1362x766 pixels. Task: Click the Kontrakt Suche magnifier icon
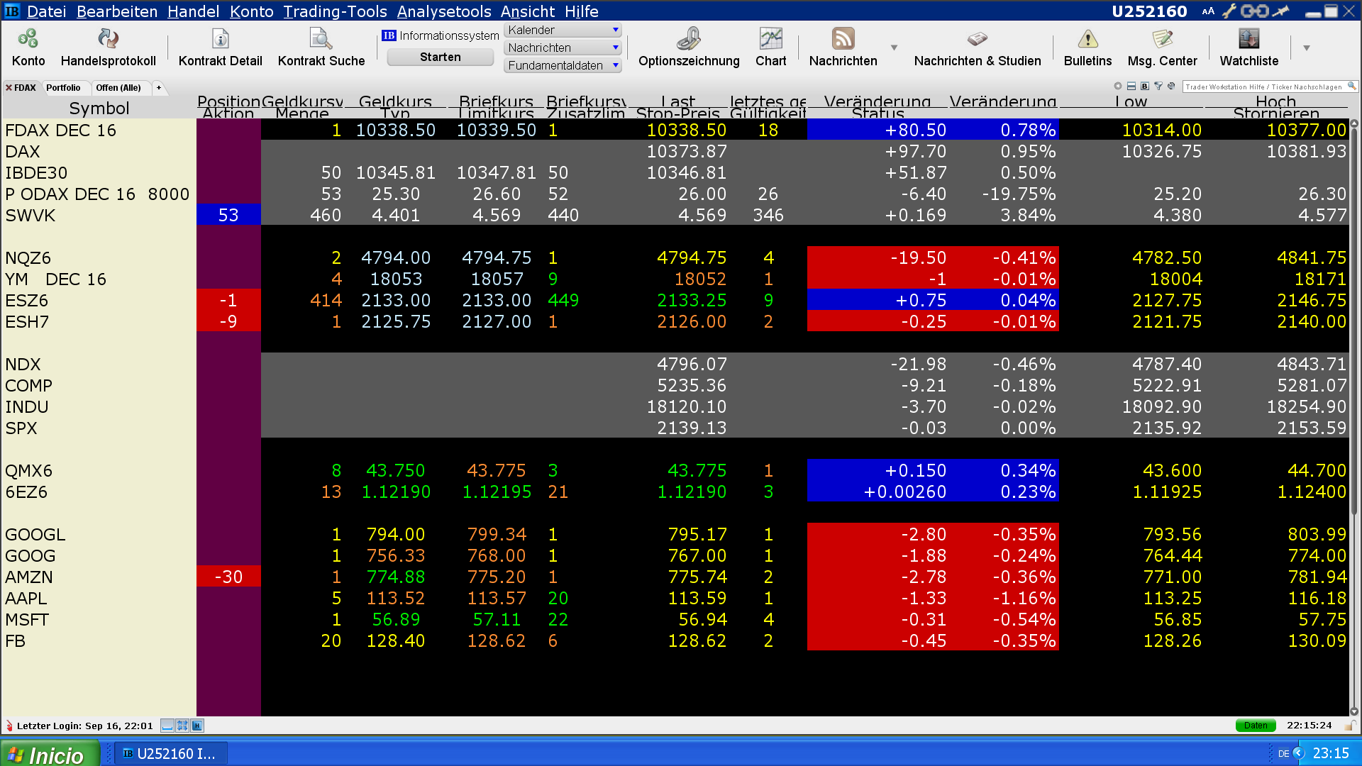coord(321,39)
